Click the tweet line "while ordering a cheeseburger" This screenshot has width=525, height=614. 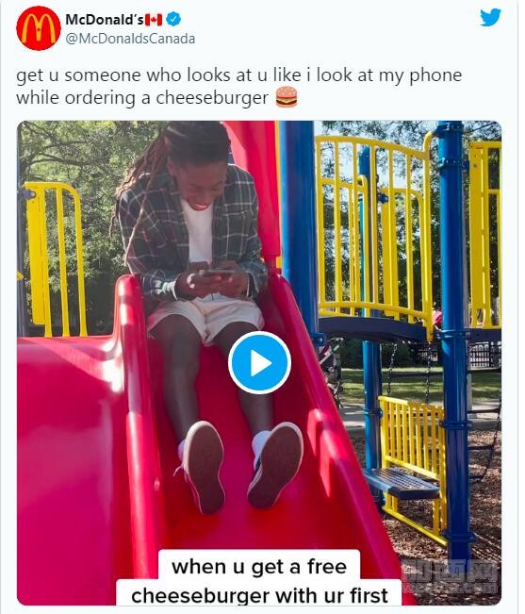[x=142, y=97]
